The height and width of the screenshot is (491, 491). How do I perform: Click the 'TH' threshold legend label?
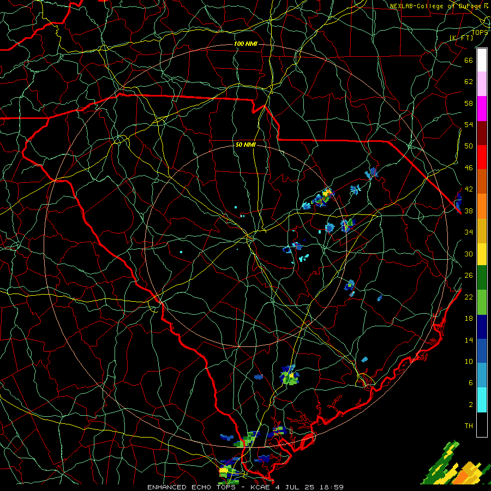[469, 426]
